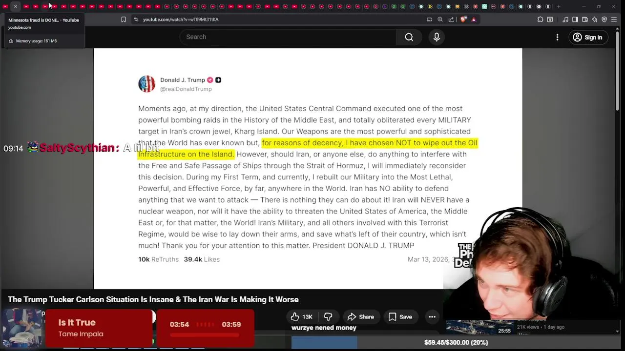The image size is (625, 351).
Task: Click the Tame Impala artist name
Action: point(81,334)
